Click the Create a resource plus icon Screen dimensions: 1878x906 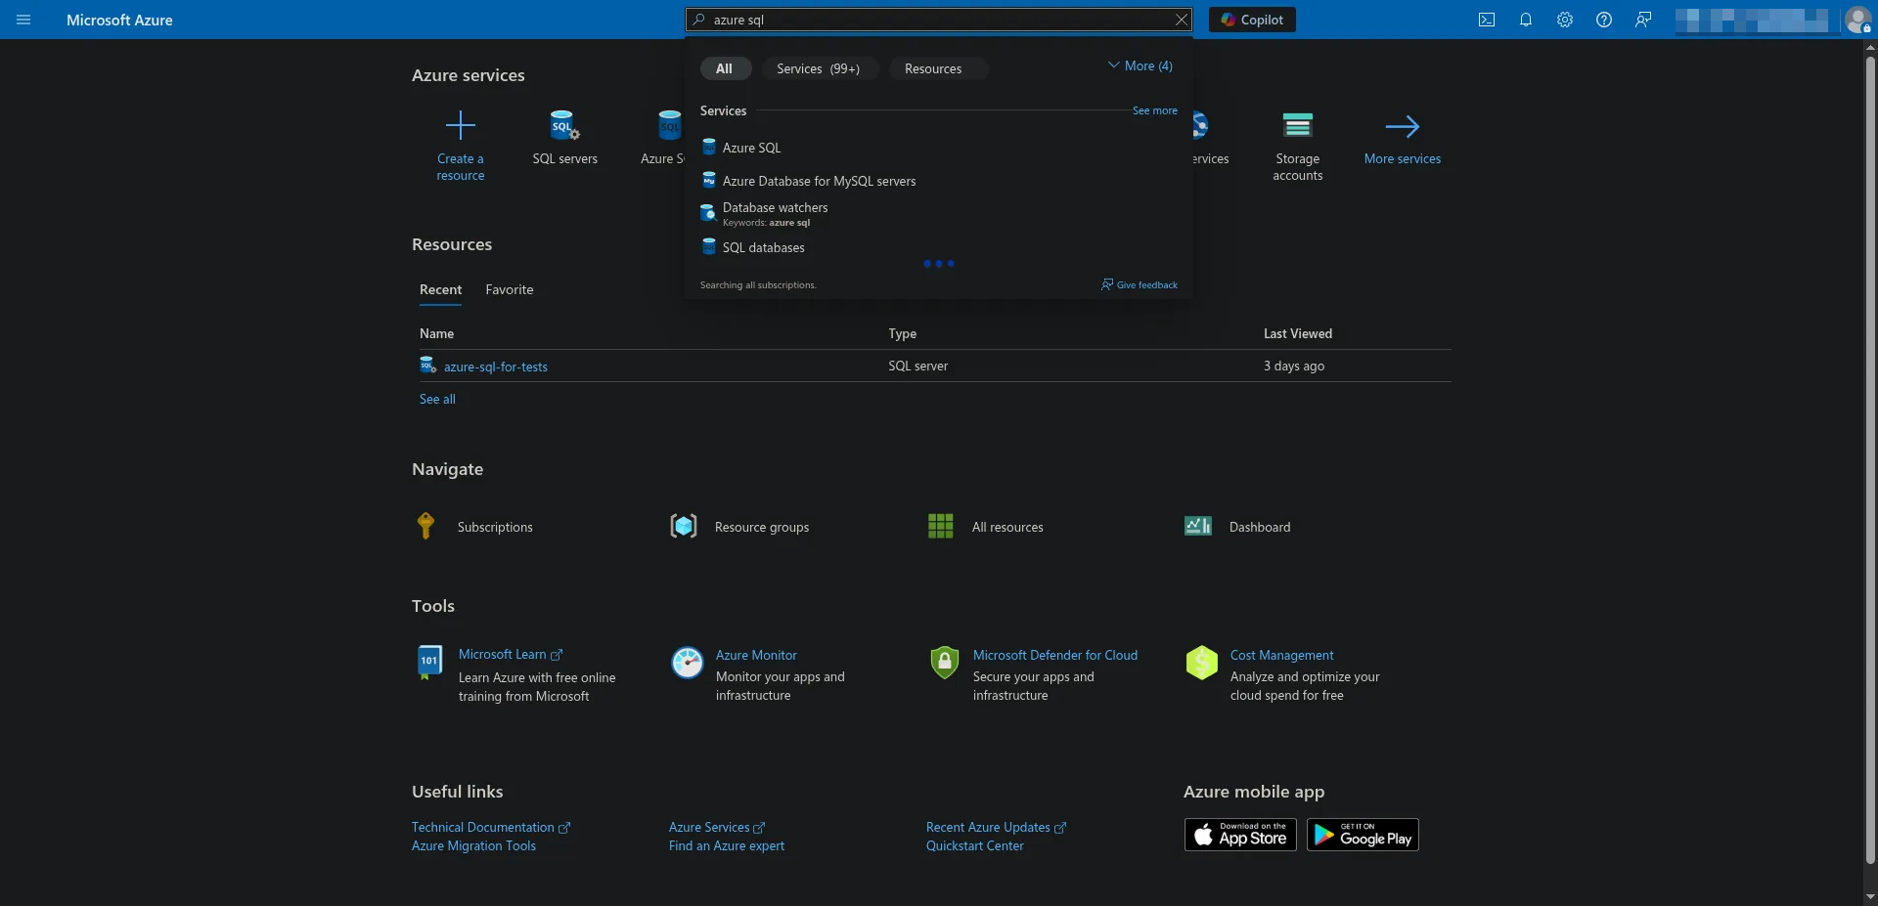pos(460,125)
